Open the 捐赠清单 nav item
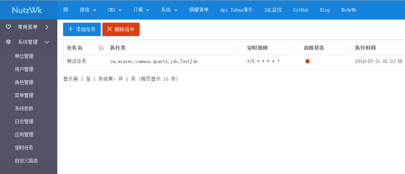 199,10
